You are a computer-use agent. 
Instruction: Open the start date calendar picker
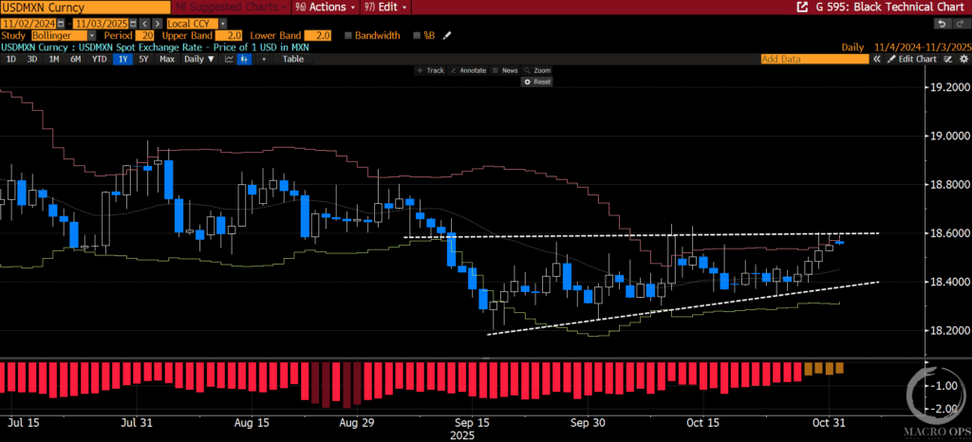pos(60,22)
